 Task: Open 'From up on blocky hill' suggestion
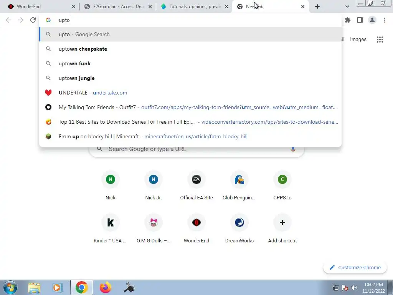point(190,136)
